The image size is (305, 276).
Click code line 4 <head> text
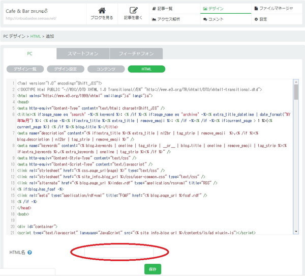click(23, 102)
